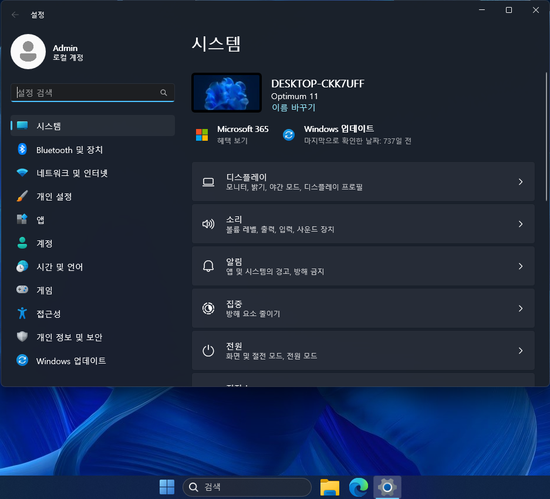Viewport: 550px width, 499px height.
Task: Click the vertical scrollbar in settings content
Action: coord(546,137)
